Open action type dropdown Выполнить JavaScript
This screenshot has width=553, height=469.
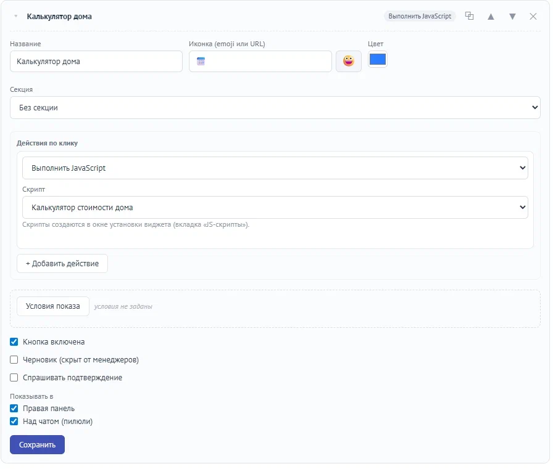coord(276,169)
